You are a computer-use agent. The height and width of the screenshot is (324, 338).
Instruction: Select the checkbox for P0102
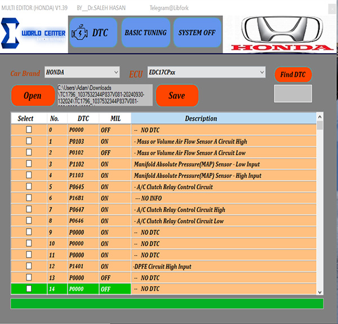pyautogui.click(x=29, y=152)
